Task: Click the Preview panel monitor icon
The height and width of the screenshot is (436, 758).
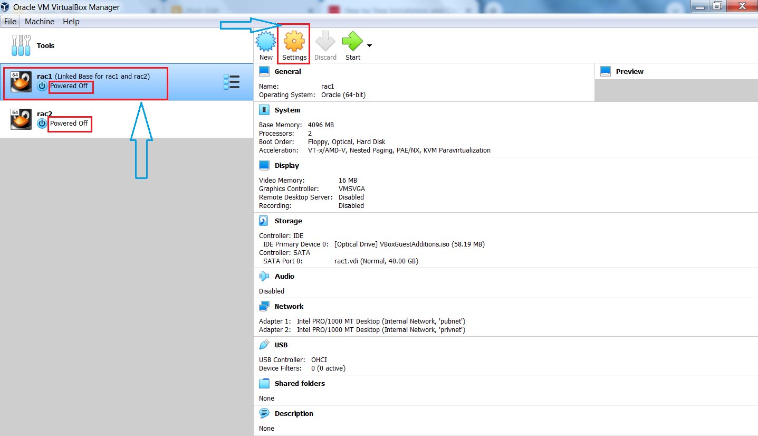Action: [606, 71]
